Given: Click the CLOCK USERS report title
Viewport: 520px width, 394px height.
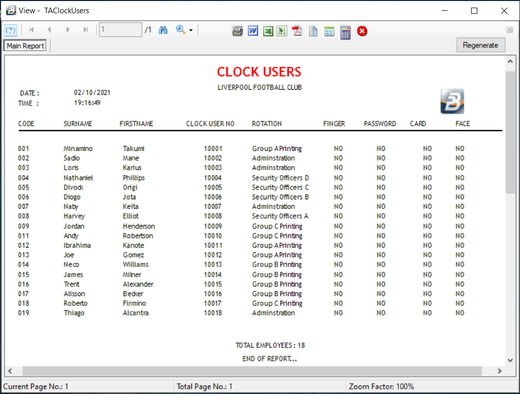Looking at the screenshot, I should pyautogui.click(x=259, y=72).
